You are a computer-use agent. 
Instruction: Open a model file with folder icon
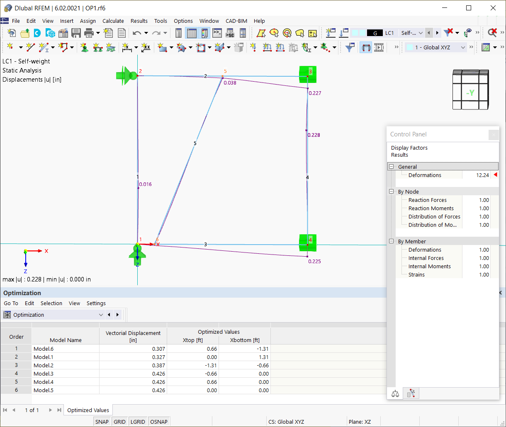pos(25,33)
